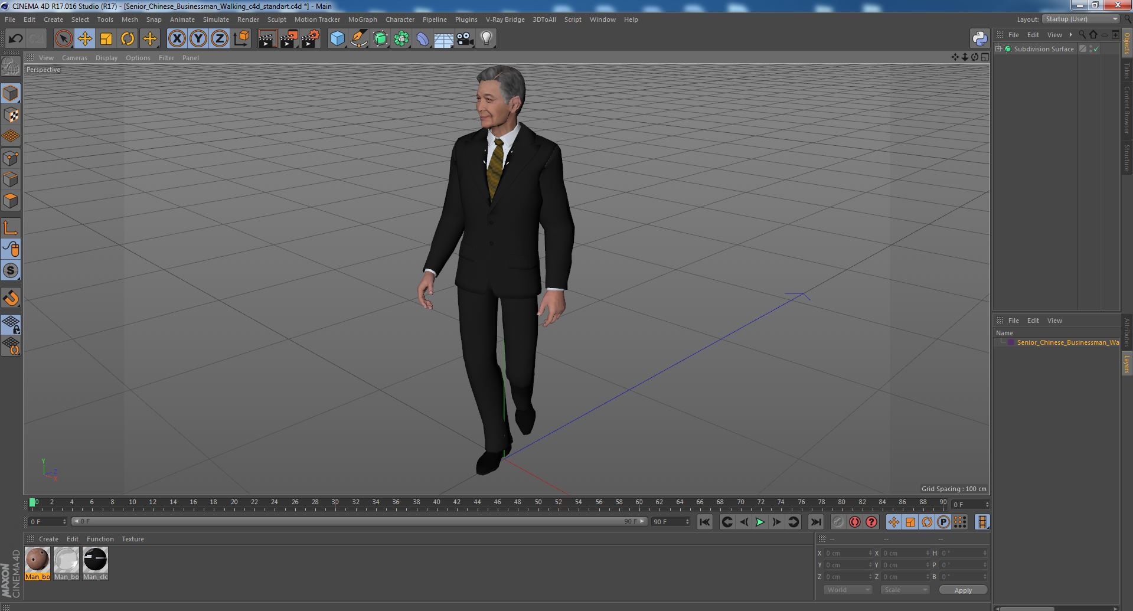
Task: Click the green Array modeling icon
Action: pos(401,39)
